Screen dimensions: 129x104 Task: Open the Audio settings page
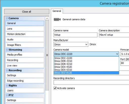click(x=25, y=39)
